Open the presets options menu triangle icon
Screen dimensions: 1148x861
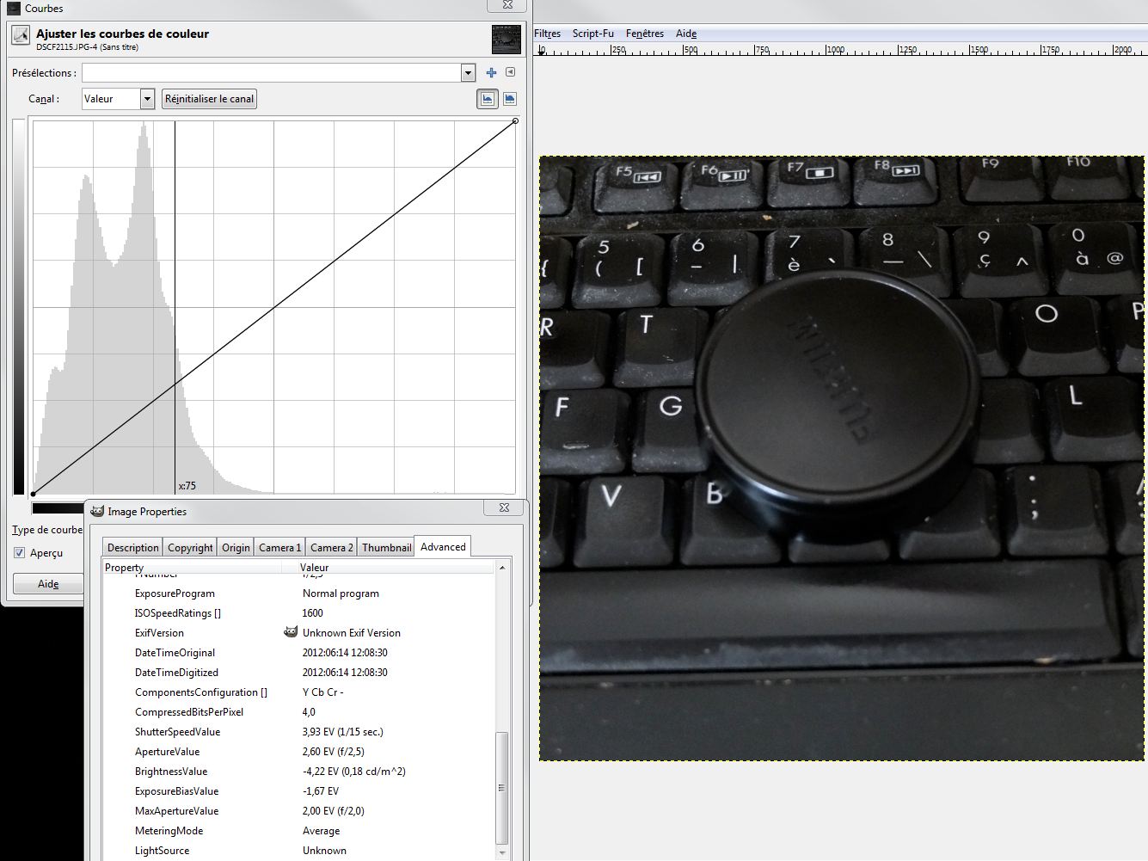coord(510,73)
